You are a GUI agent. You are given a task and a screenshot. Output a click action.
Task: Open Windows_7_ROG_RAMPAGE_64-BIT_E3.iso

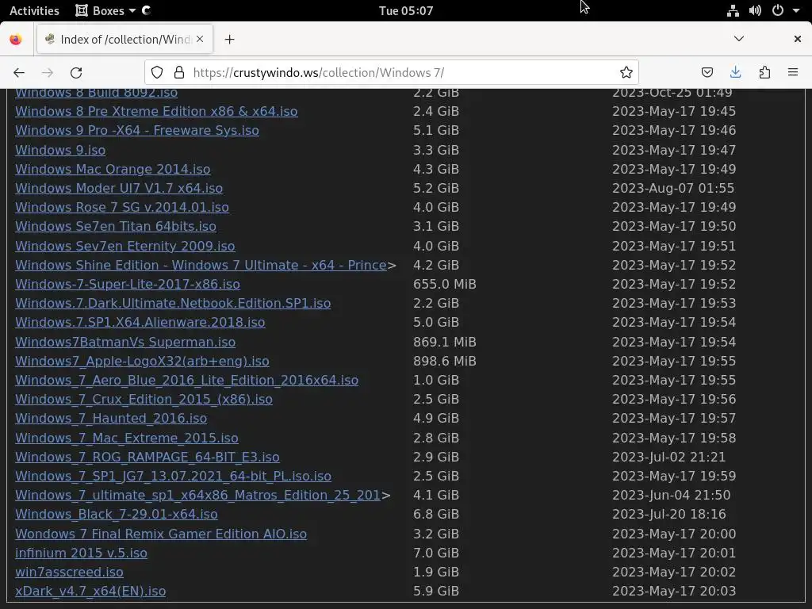pos(147,458)
